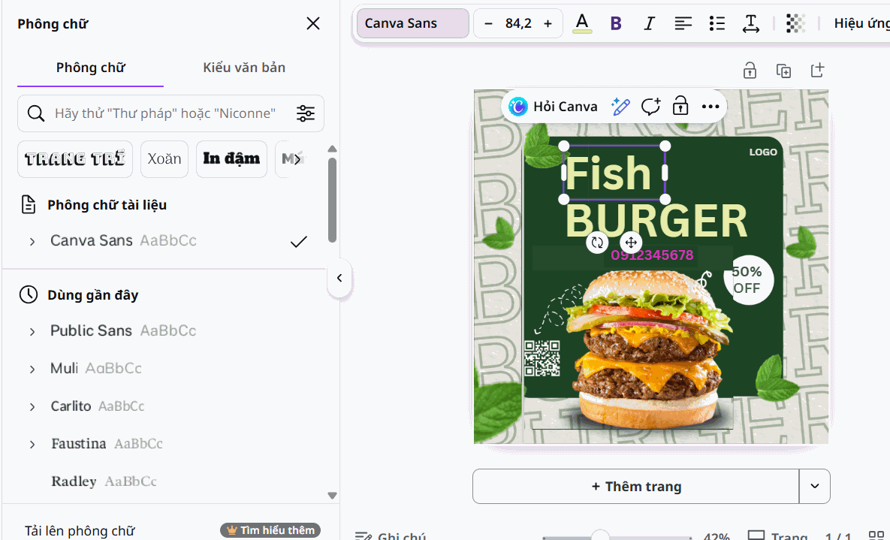The width and height of the screenshot is (890, 540).
Task: Open the transparency checkerboard icon
Action: [795, 23]
